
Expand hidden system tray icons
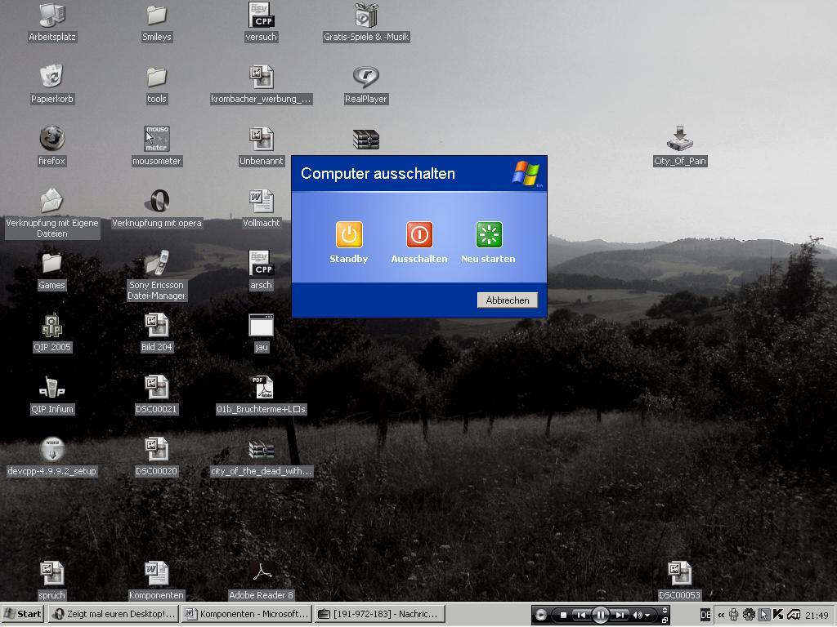[721, 615]
